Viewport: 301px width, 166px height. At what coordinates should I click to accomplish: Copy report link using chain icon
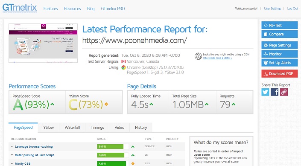284,92
